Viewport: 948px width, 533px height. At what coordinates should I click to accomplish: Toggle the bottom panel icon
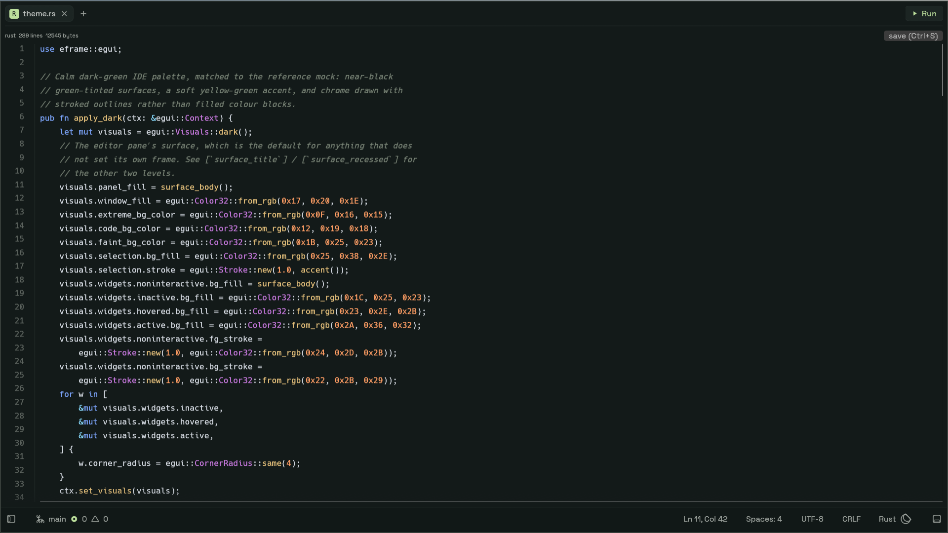(937, 519)
